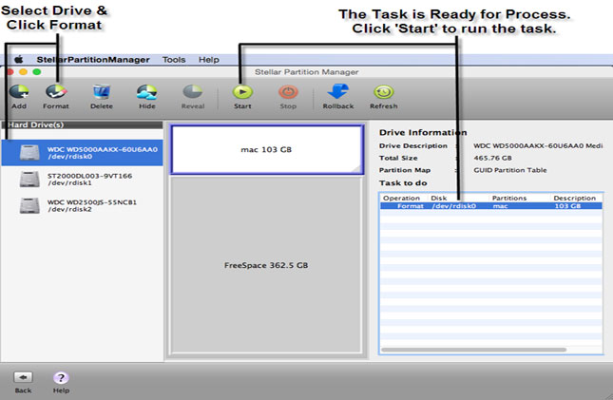This screenshot has width=613, height=400.
Task: Select the mac 103 GB partition block
Action: (267, 149)
